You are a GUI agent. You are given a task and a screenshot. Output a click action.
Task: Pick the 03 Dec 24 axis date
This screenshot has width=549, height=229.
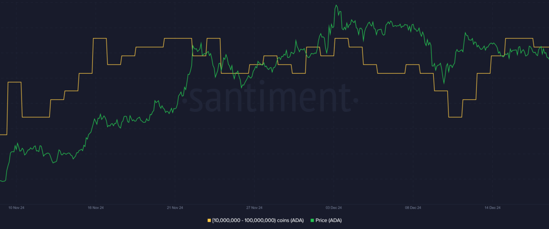click(x=333, y=207)
